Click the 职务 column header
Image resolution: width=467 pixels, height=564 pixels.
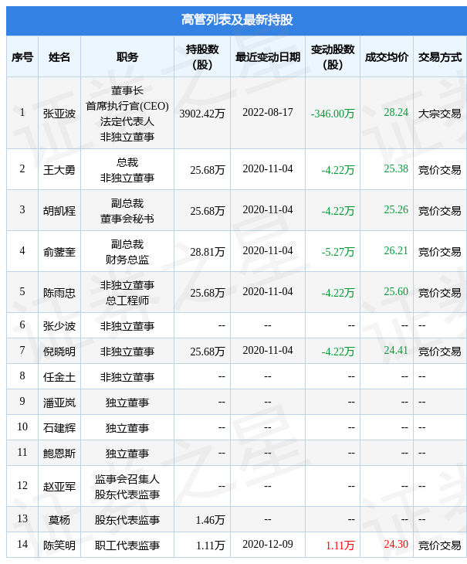127,57
